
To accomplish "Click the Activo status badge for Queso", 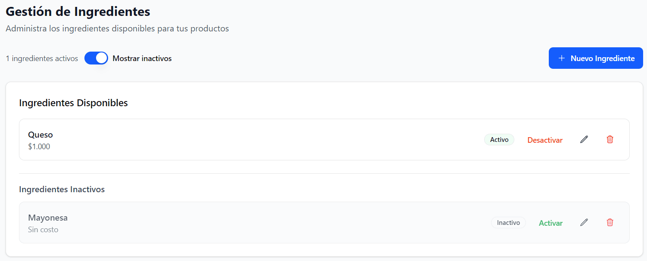I will click(x=499, y=139).
